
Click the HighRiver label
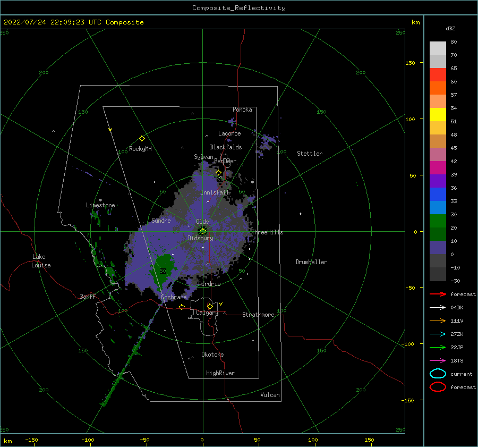click(220, 373)
